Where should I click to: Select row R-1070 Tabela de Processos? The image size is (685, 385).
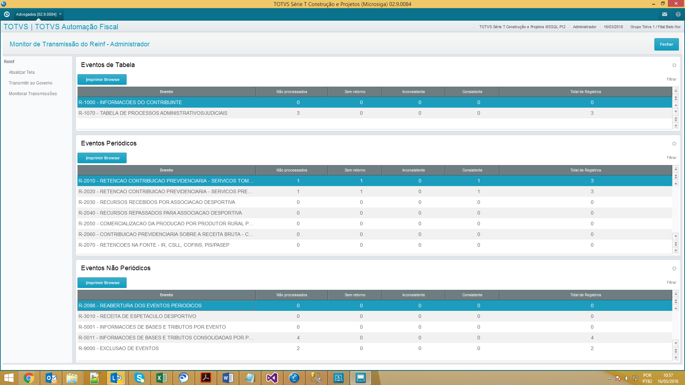tap(153, 113)
